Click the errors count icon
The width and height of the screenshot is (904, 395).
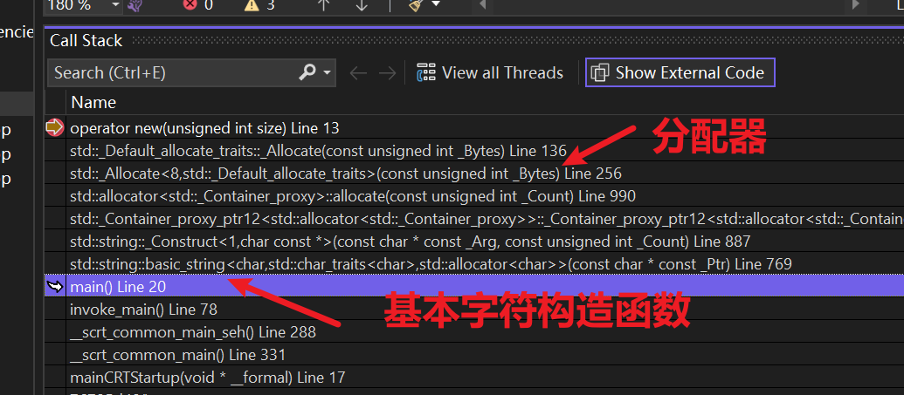pyautogui.click(x=190, y=5)
